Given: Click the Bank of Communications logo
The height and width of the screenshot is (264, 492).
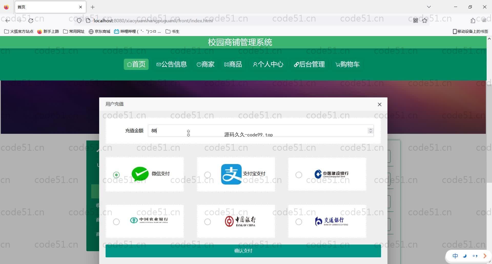Looking at the screenshot, I should pyautogui.click(x=331, y=221).
